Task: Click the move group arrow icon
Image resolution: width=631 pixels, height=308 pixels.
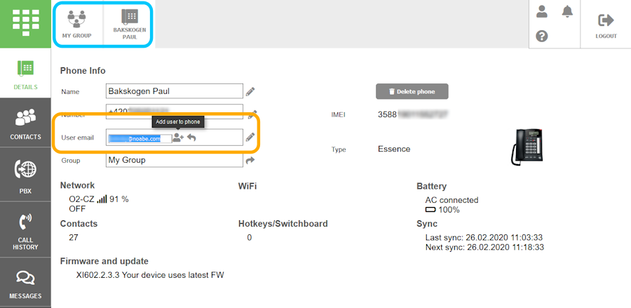Action: coord(250,161)
